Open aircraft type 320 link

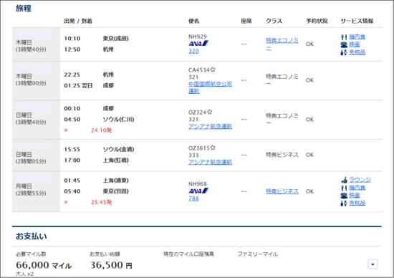tap(193, 51)
